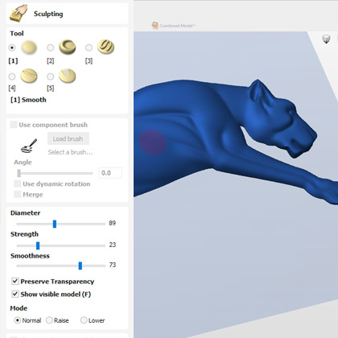Click the Diameter slider handle
Viewport: 338px width, 338px height.
coord(55,224)
